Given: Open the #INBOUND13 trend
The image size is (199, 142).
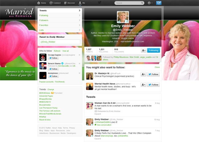Looking at the screenshot, I should click(45, 102).
